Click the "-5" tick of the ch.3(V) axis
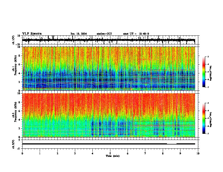The height and width of the screenshot is (172, 223). (19, 149)
